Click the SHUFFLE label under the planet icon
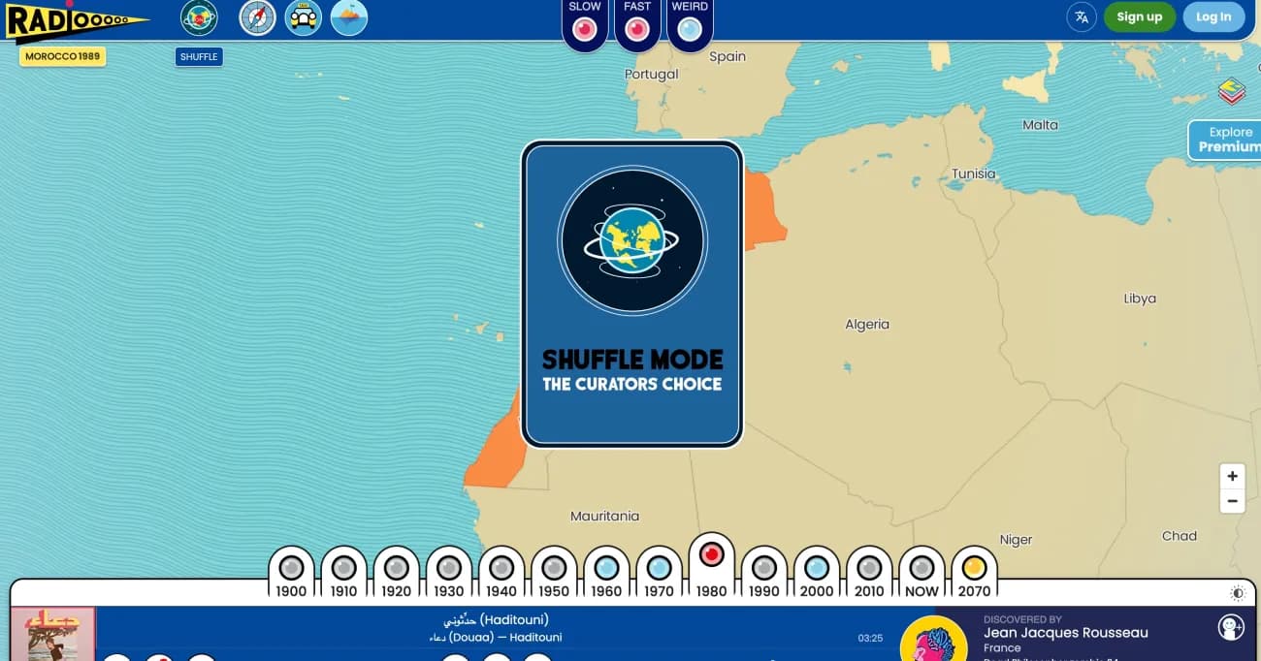1261x661 pixels. [x=199, y=56]
